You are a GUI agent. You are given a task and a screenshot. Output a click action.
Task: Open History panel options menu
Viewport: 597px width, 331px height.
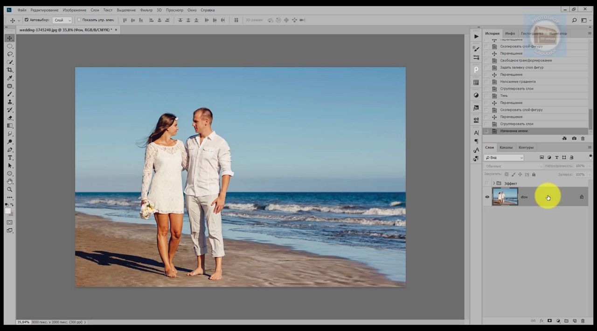pyautogui.click(x=590, y=34)
